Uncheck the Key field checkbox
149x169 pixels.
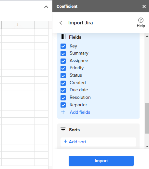tap(63, 46)
